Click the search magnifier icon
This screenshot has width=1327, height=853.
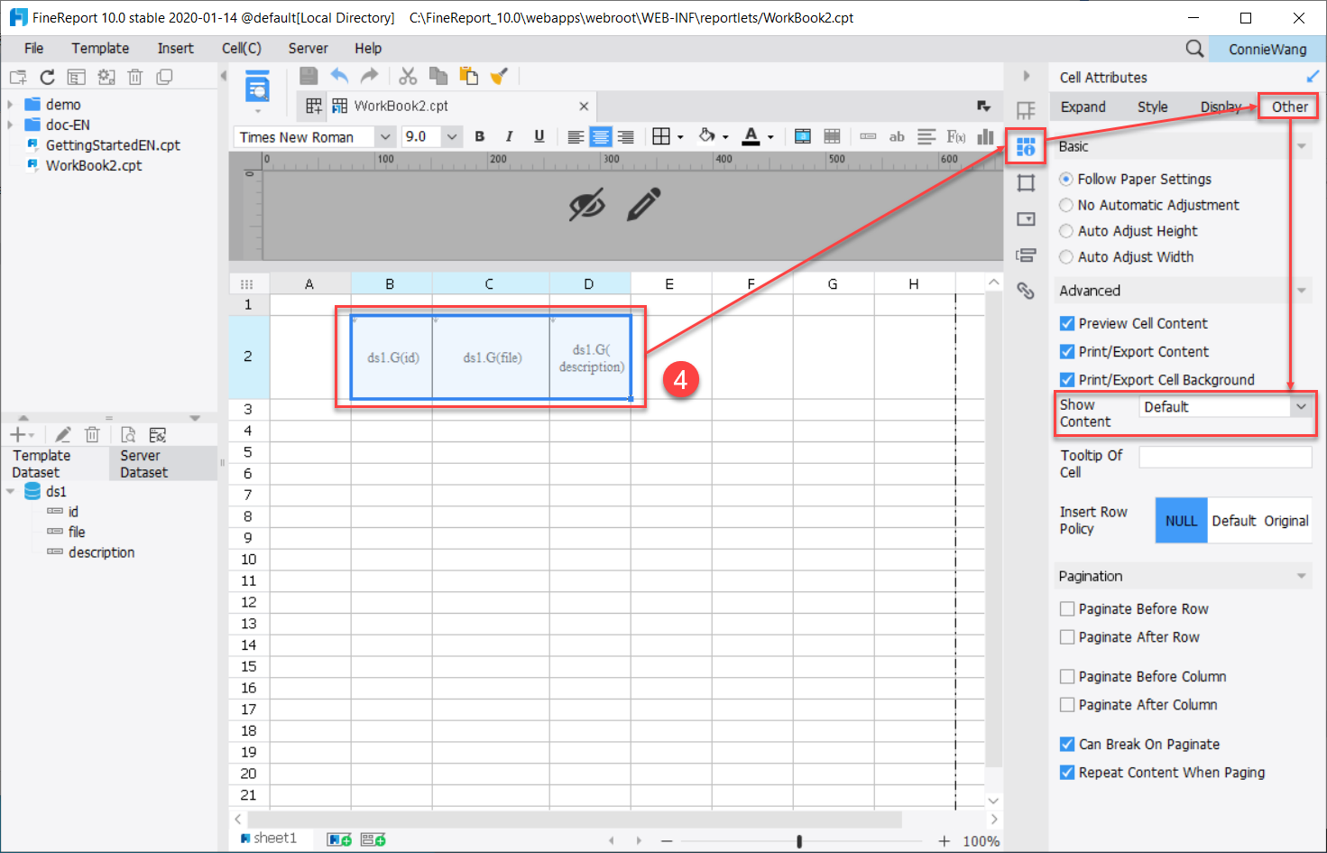1194,49
